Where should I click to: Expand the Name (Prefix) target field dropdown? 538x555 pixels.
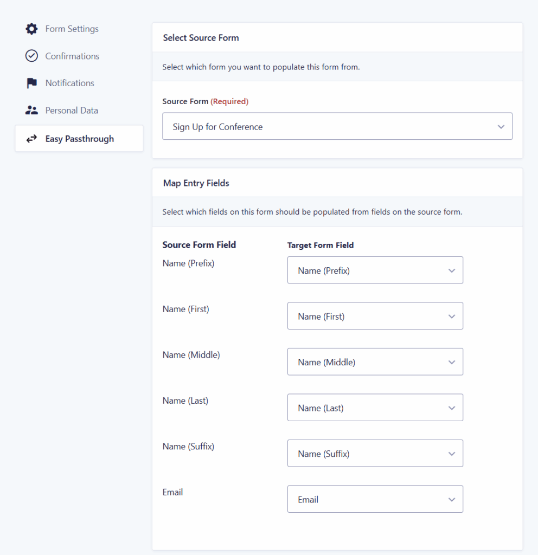click(x=375, y=270)
